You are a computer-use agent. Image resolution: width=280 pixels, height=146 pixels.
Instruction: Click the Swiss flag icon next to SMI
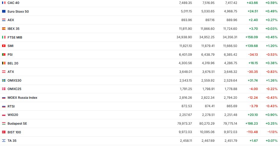coord(4,46)
